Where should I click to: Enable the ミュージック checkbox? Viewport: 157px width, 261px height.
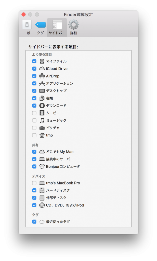[x=34, y=120]
